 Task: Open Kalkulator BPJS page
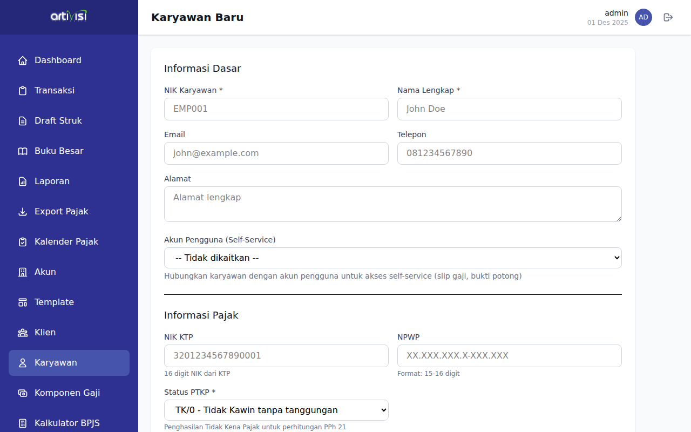[x=67, y=423]
